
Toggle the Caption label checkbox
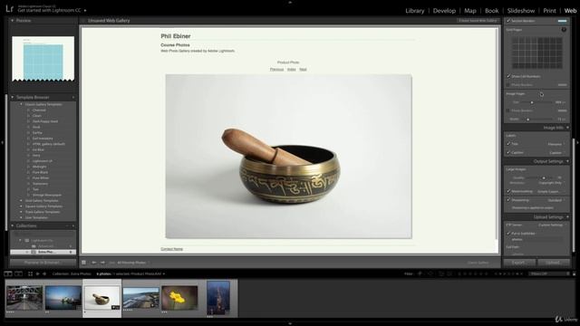508,152
